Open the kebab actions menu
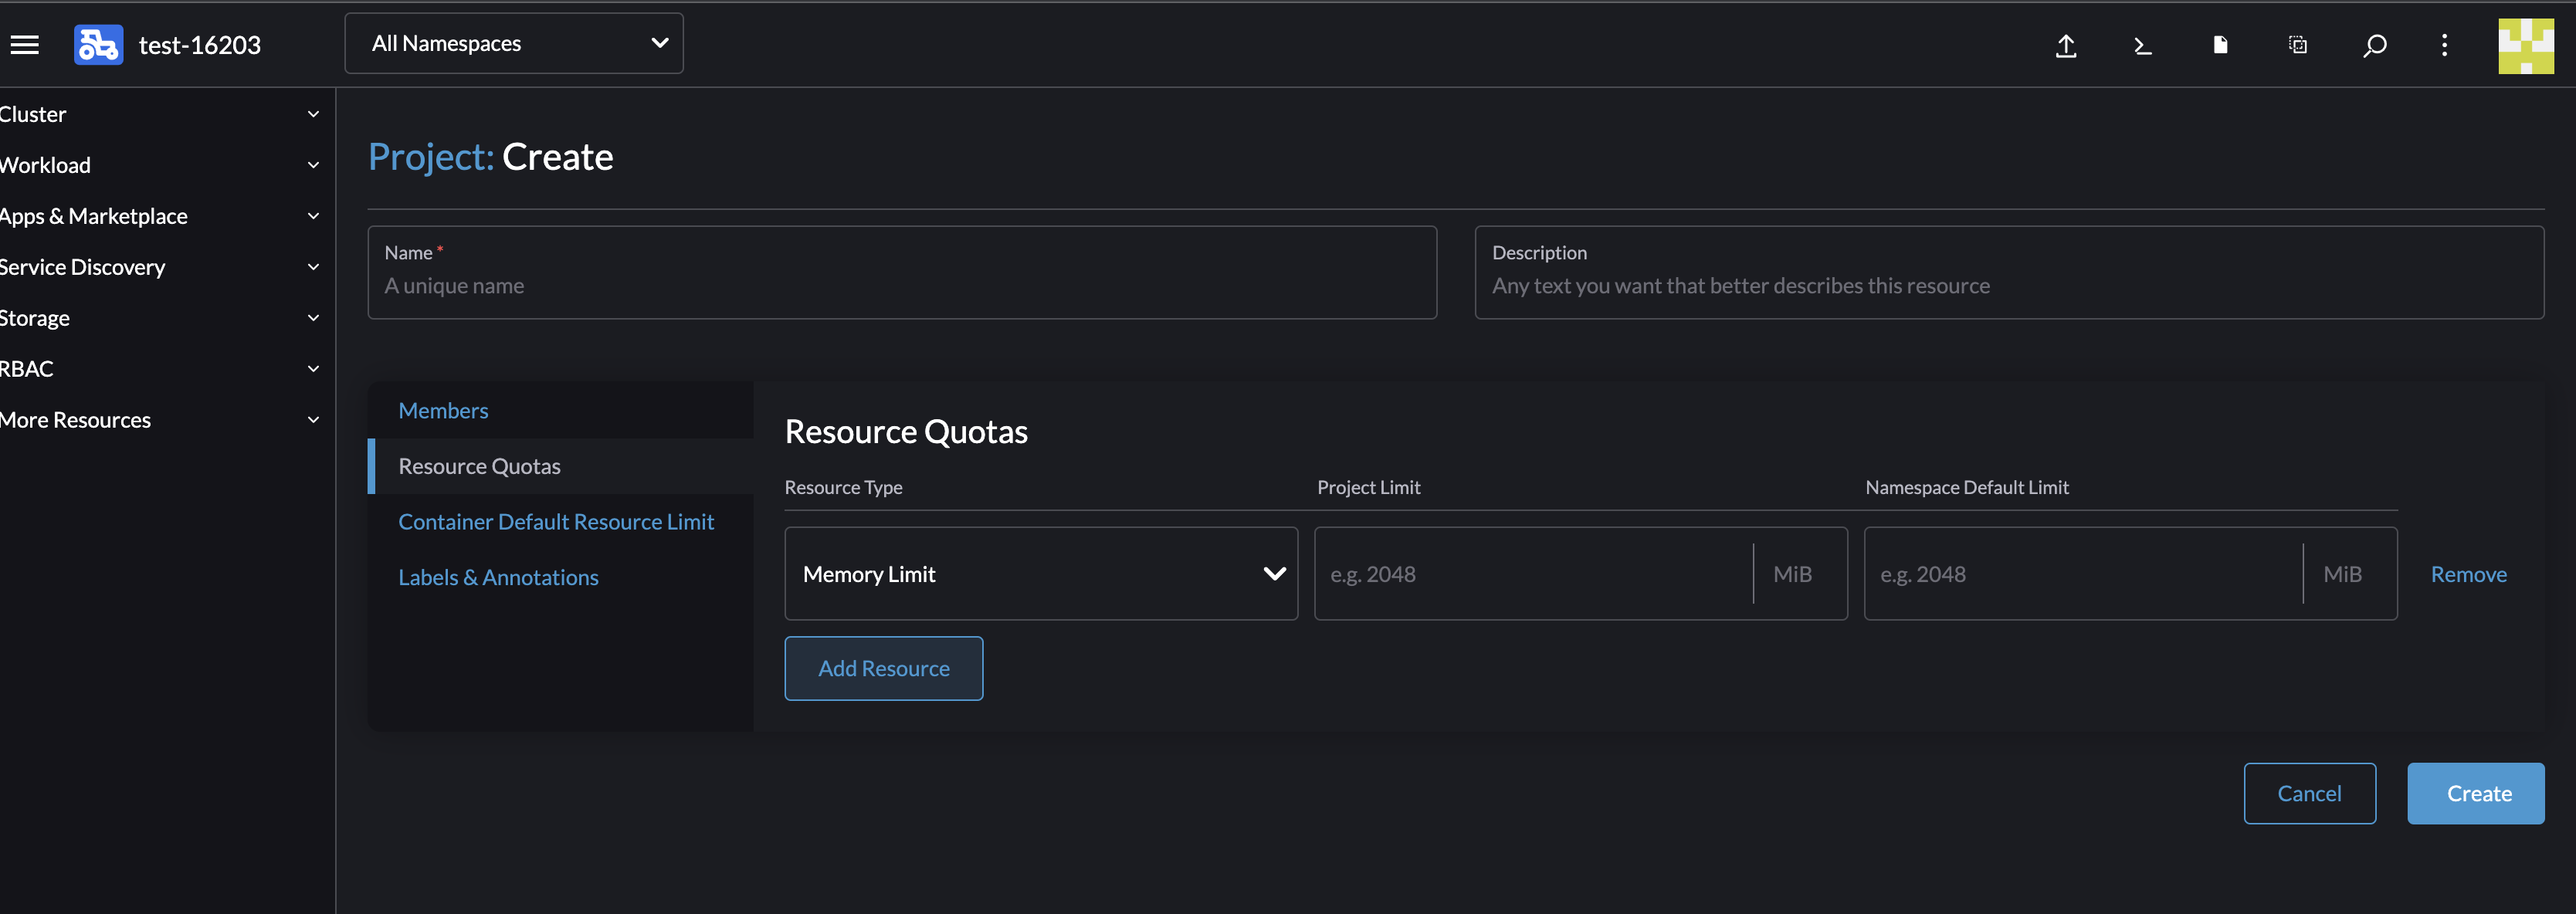 (x=2444, y=45)
